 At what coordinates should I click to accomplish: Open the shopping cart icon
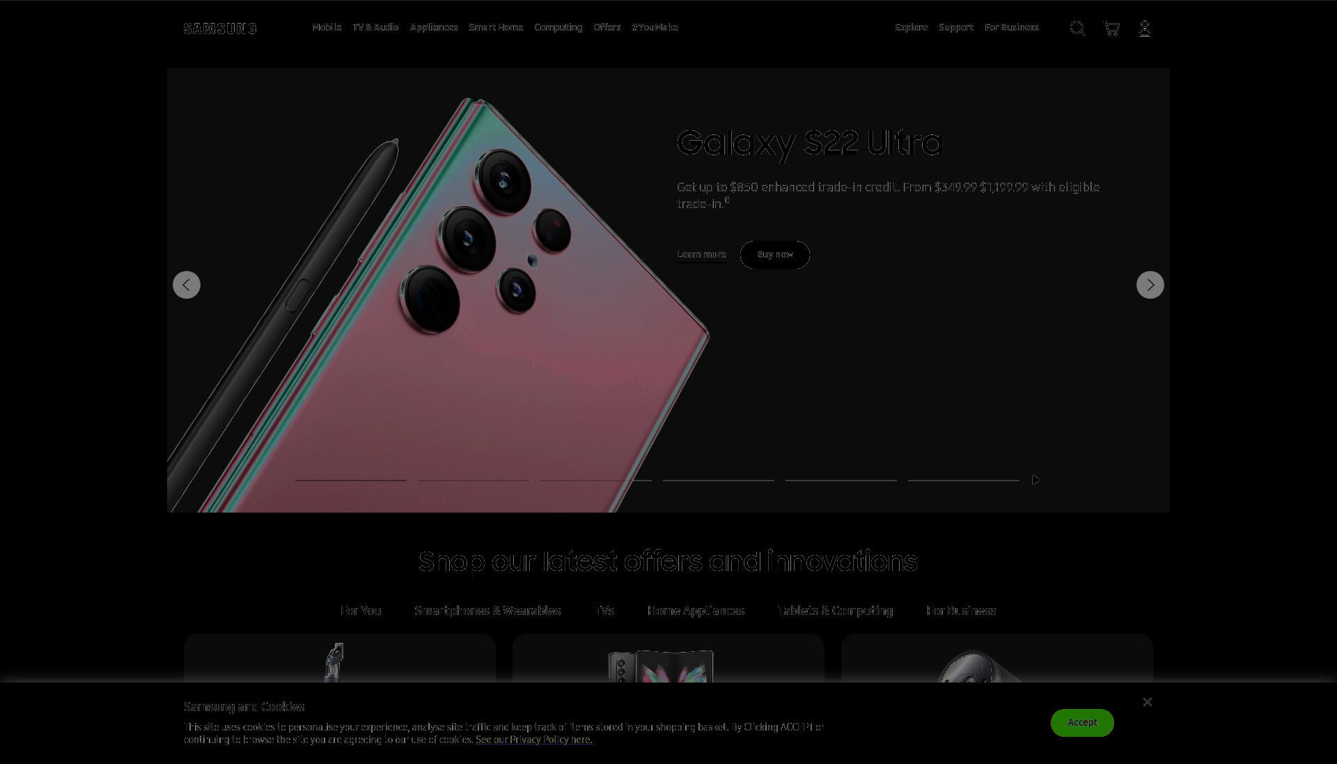pyautogui.click(x=1111, y=29)
